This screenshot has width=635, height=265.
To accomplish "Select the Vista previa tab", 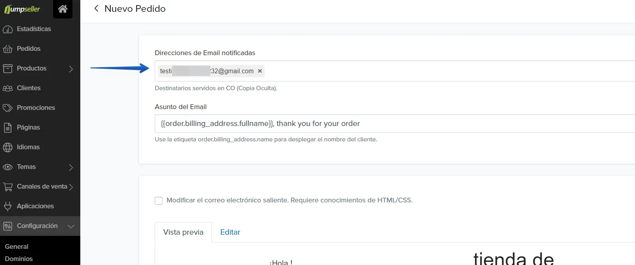I will 183,232.
